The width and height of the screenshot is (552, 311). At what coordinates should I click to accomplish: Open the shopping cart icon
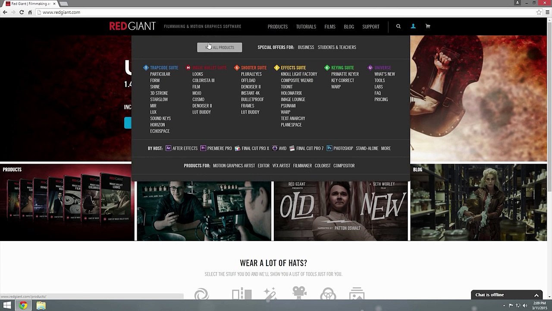click(x=428, y=26)
